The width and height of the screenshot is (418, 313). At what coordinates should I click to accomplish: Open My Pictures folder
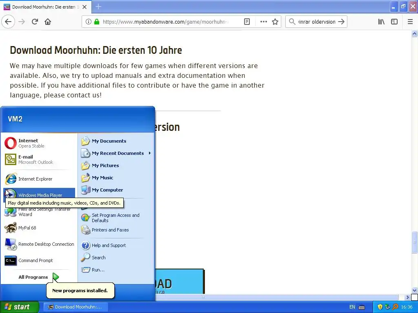[x=116, y=165]
